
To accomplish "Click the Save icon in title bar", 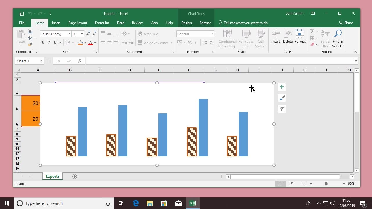I will (x=22, y=14).
